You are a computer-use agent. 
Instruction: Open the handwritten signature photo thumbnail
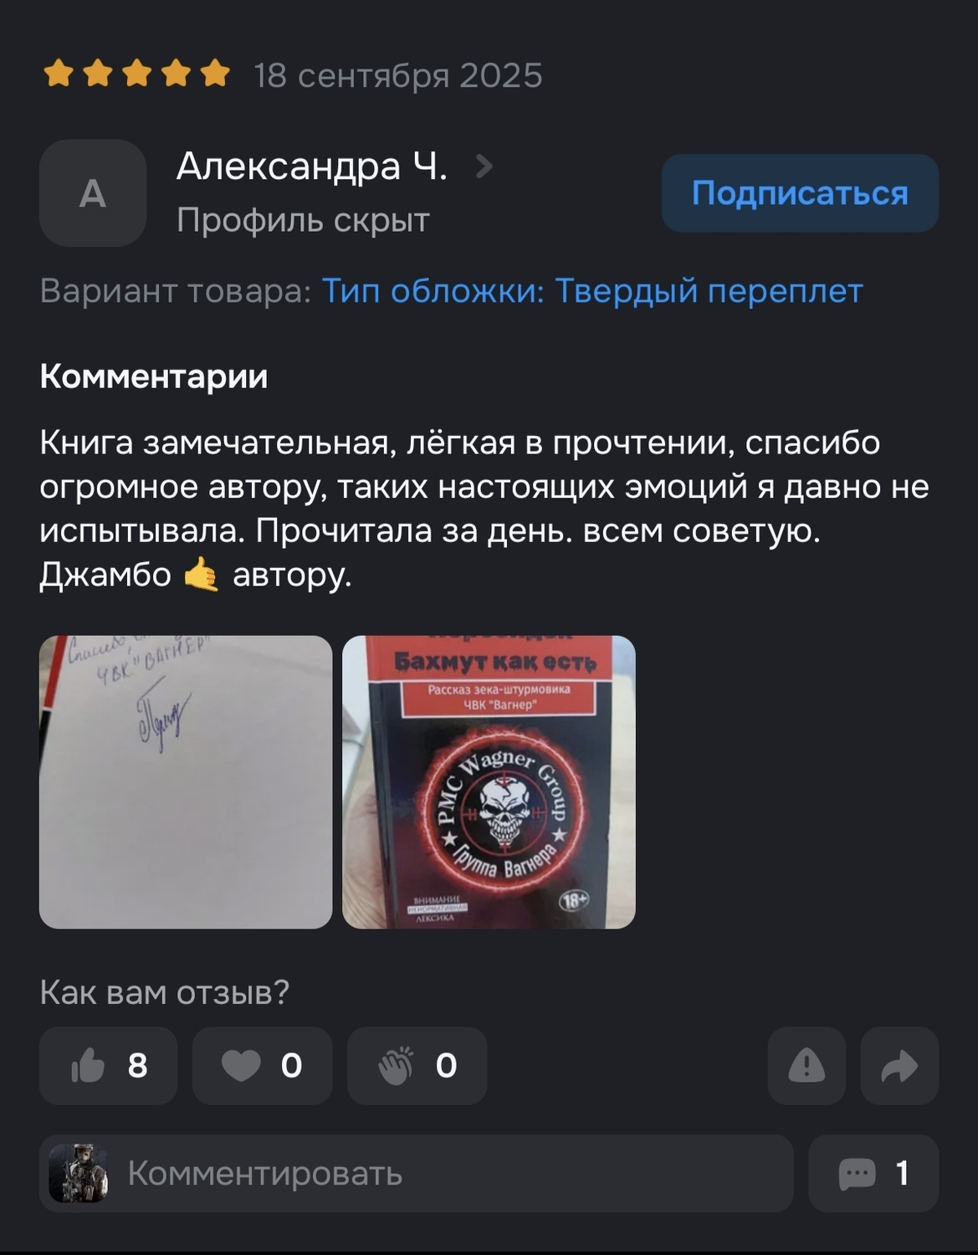[x=186, y=782]
